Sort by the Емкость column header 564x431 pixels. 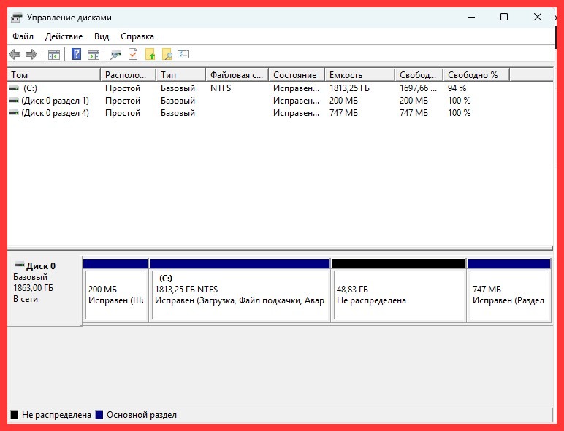click(x=358, y=75)
